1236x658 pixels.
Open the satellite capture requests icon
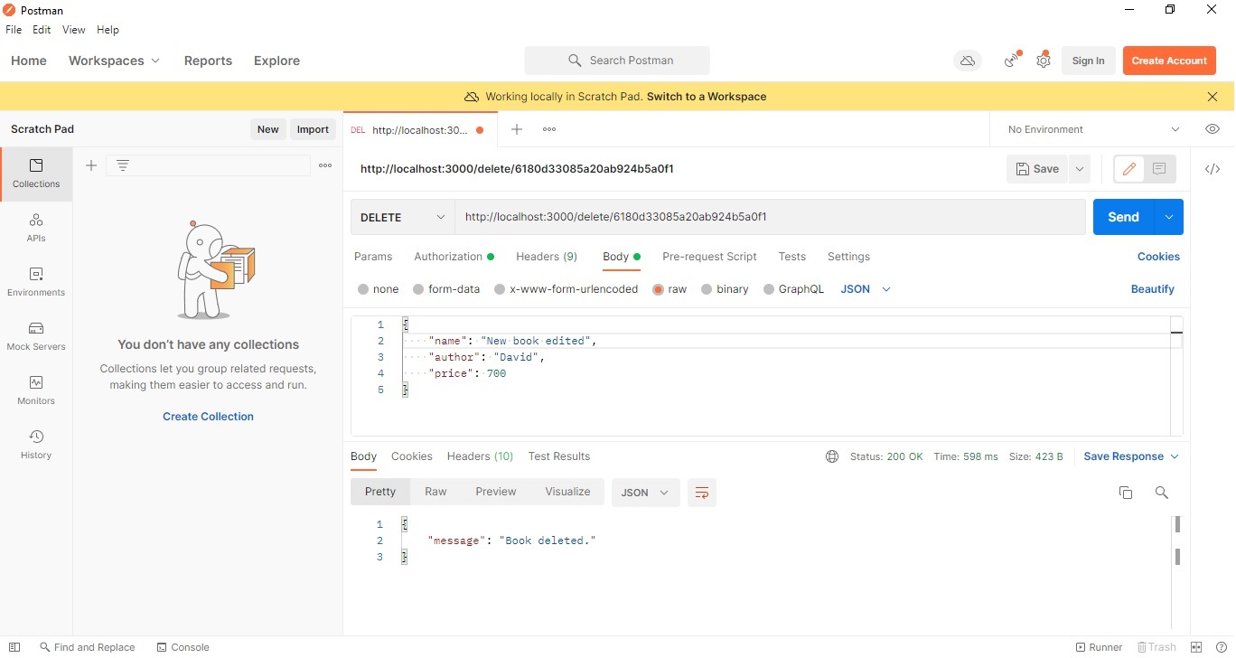click(1013, 61)
